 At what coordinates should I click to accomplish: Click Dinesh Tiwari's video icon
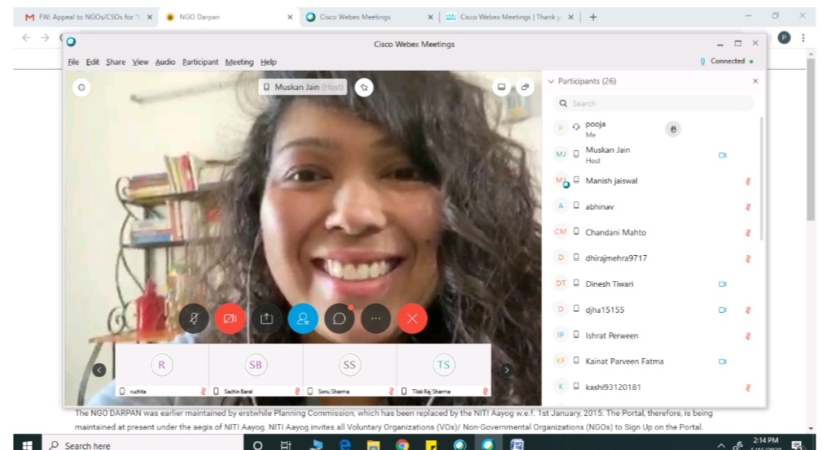pyautogui.click(x=723, y=284)
